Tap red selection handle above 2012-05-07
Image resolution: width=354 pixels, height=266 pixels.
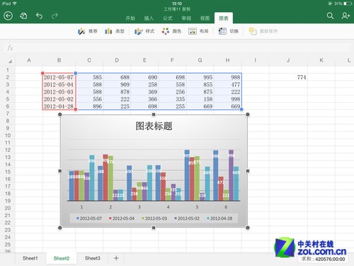pos(42,73)
